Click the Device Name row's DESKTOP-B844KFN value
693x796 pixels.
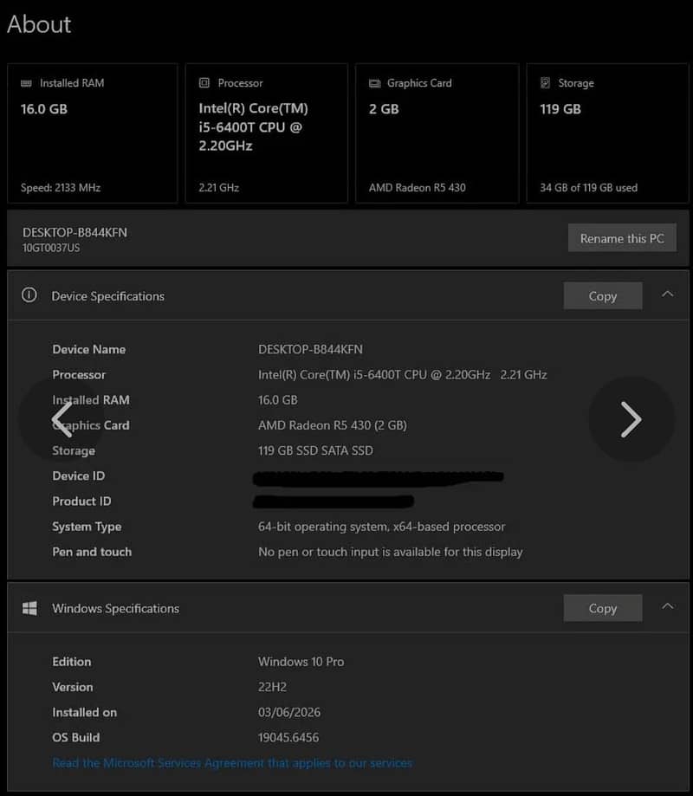point(310,349)
